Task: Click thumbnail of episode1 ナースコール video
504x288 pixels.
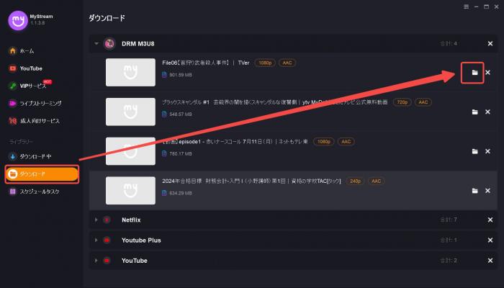Action: (130, 151)
